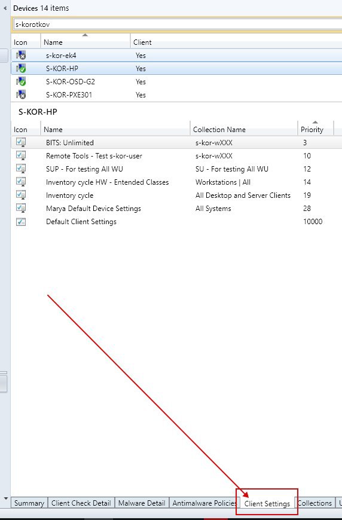Viewport: 342px width, 520px height.
Task: Select the Client Settings tab
Action: (267, 503)
